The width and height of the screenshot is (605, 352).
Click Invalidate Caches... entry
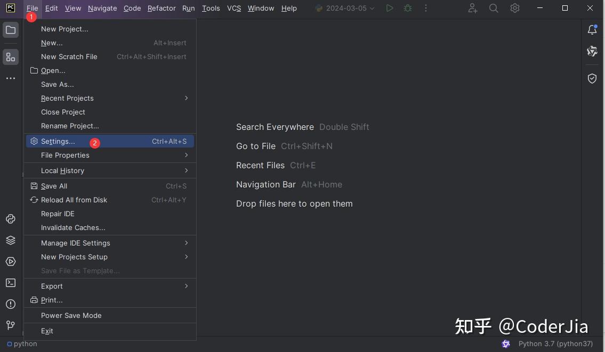click(x=110, y=228)
